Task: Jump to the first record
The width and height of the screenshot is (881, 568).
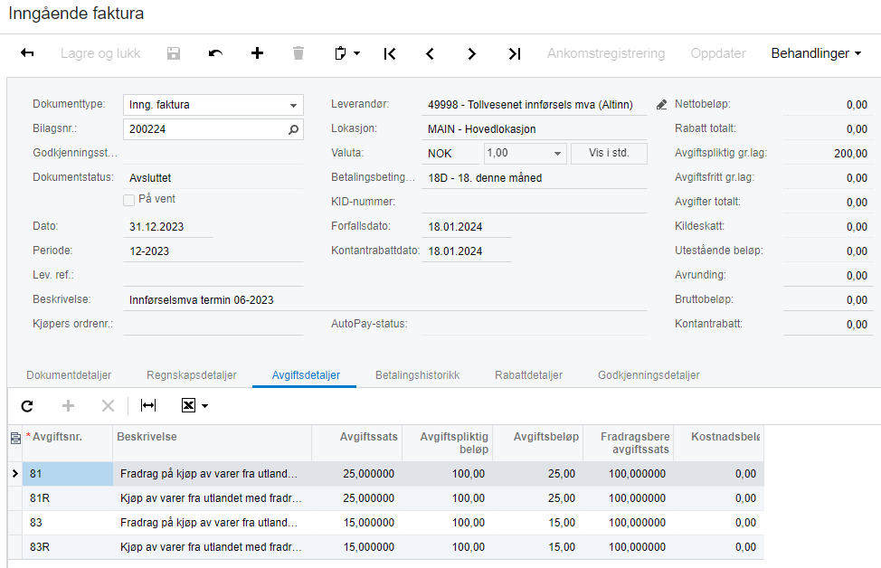Action: click(x=389, y=53)
